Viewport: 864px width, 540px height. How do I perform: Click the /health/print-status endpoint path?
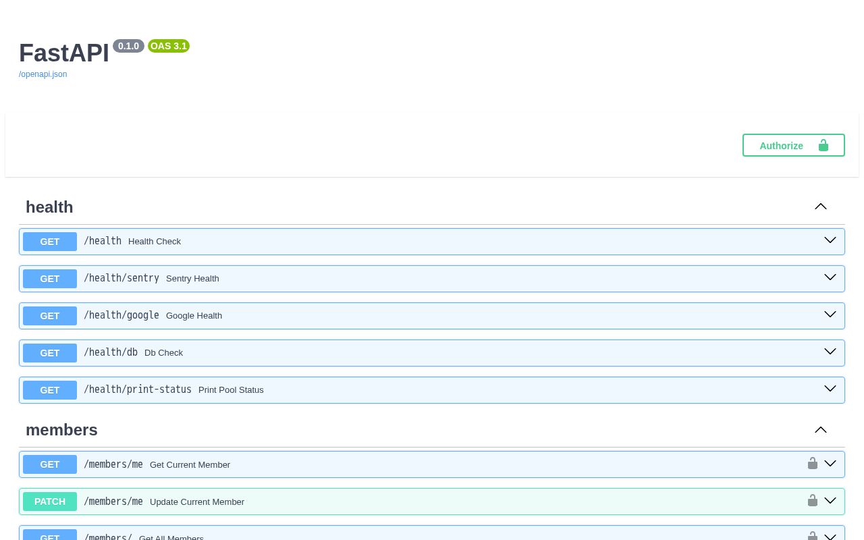pos(138,389)
